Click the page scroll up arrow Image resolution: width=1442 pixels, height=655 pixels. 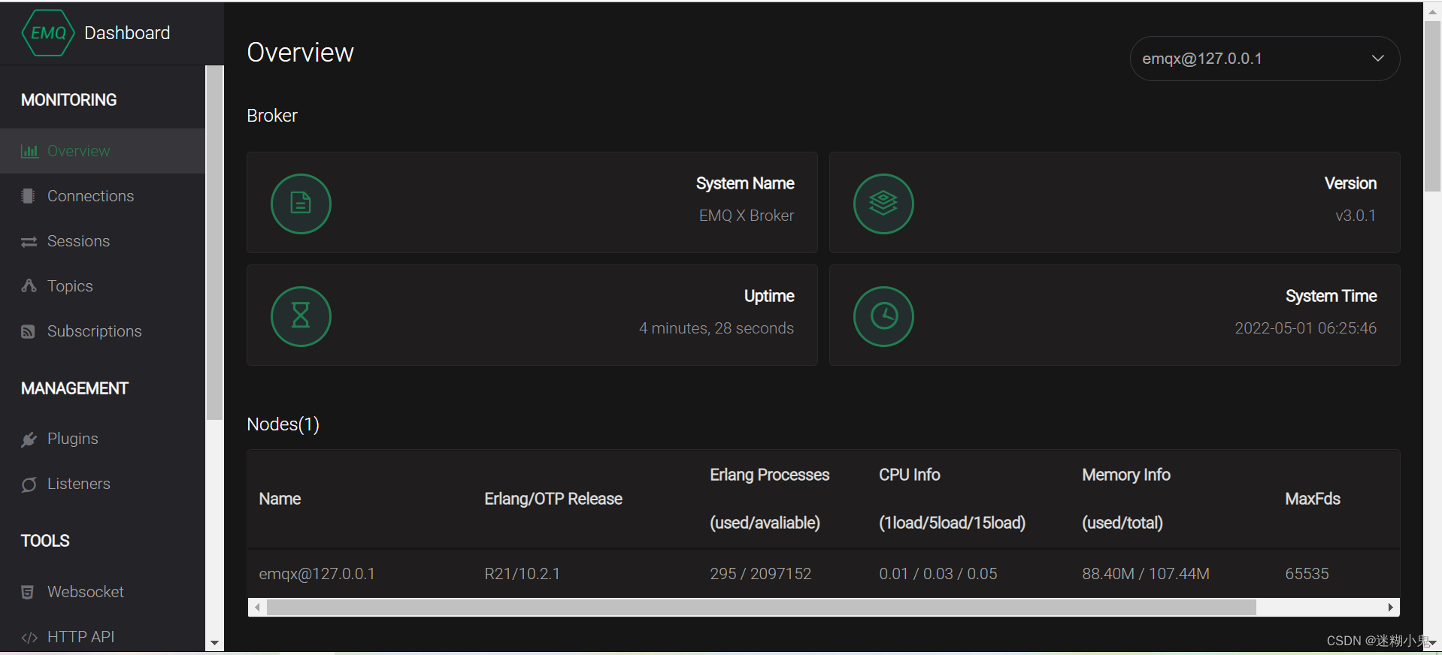(1432, 12)
